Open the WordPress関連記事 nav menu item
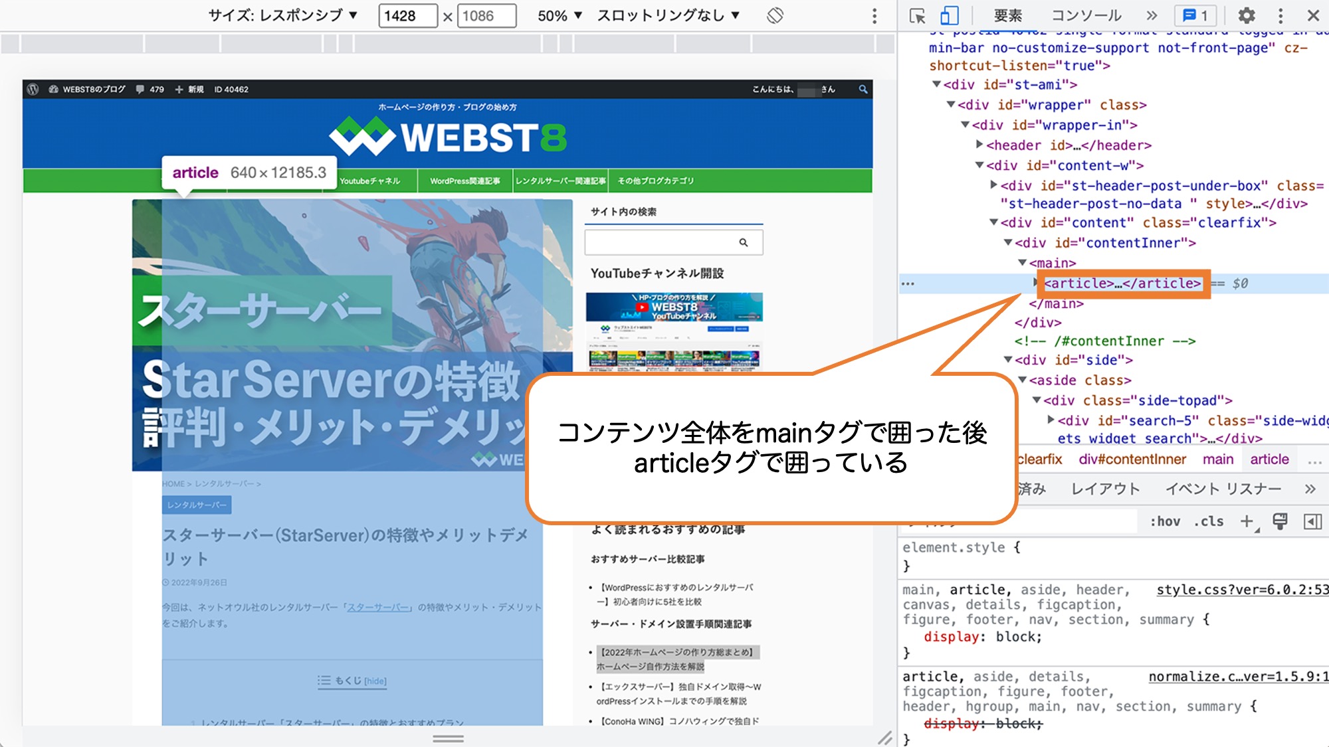This screenshot has height=747, width=1329. pyautogui.click(x=465, y=181)
